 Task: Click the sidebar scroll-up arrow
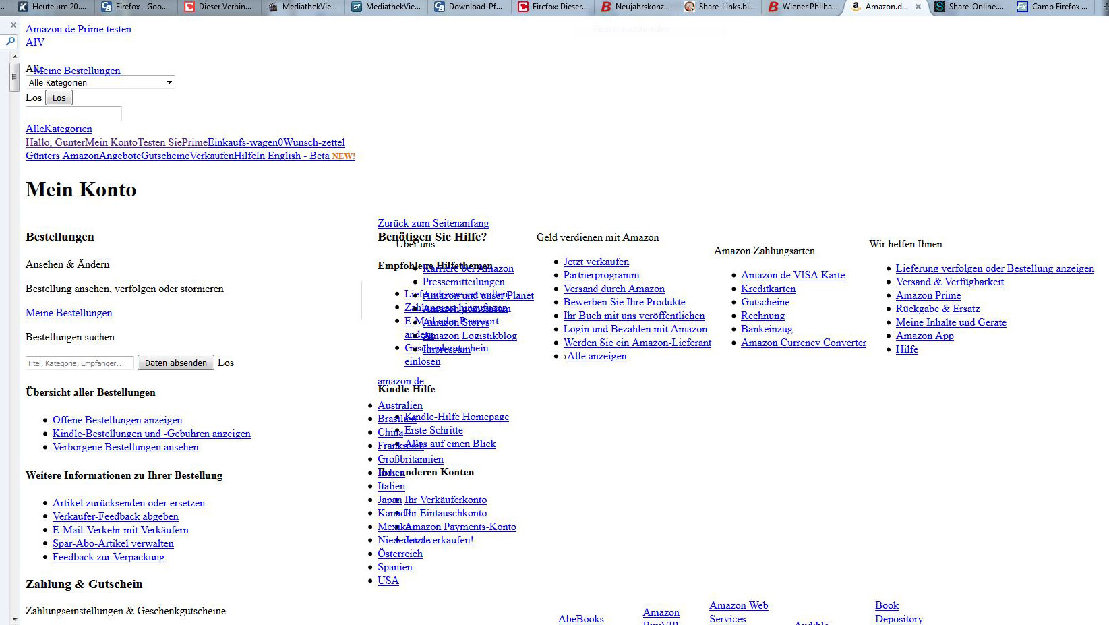click(x=15, y=57)
